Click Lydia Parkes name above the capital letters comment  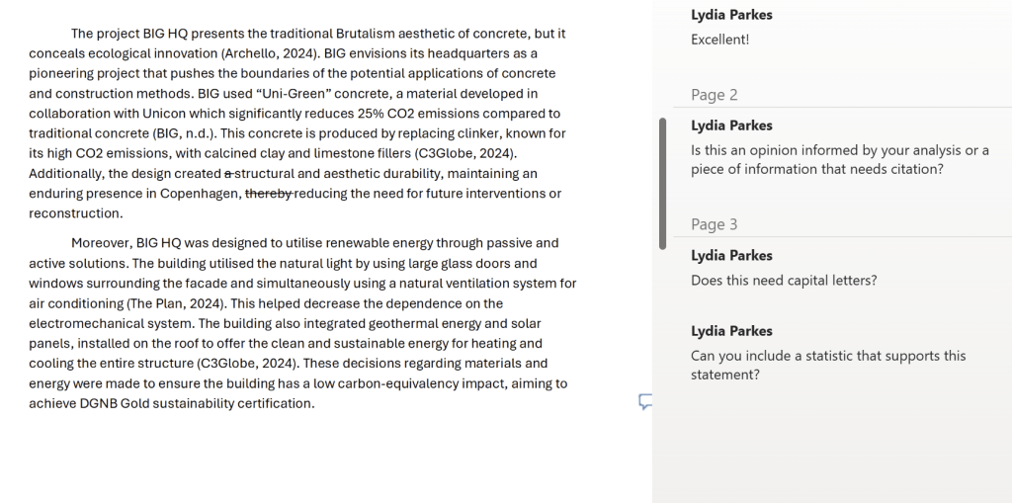[x=731, y=256]
